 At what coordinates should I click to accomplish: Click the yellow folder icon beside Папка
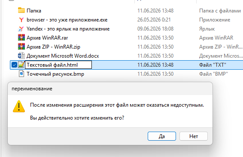21,10
